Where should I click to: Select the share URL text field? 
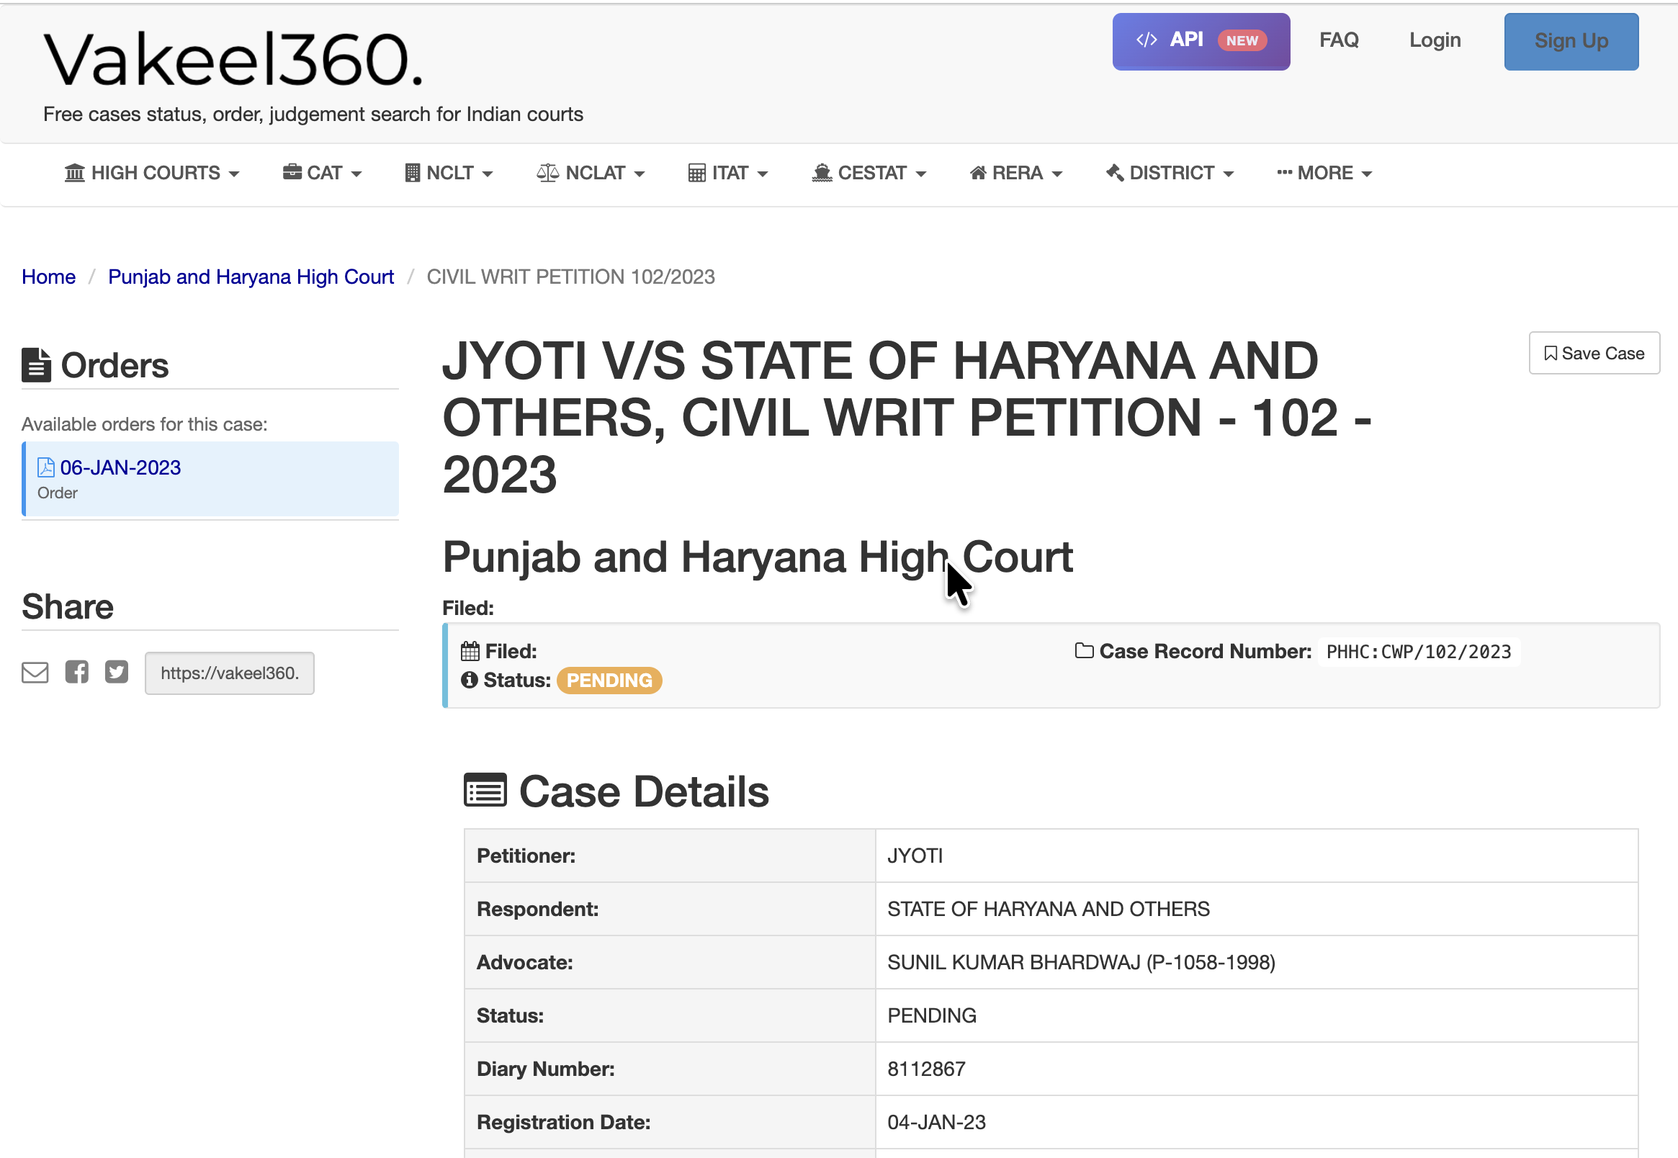[x=229, y=673]
